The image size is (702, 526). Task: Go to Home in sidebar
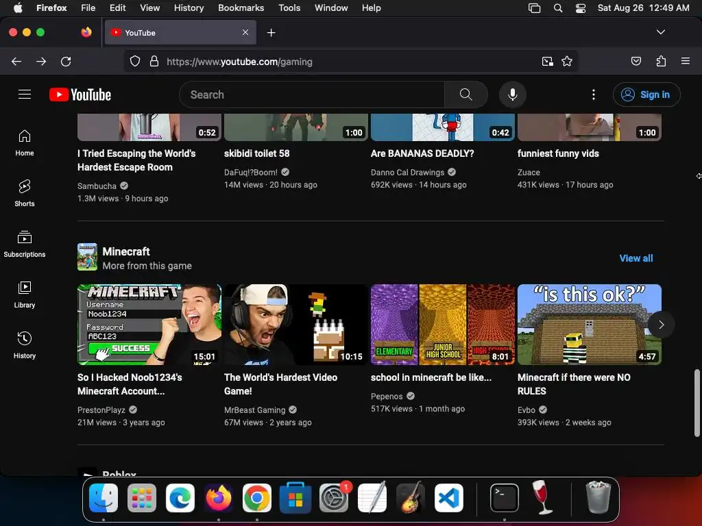[x=25, y=142]
